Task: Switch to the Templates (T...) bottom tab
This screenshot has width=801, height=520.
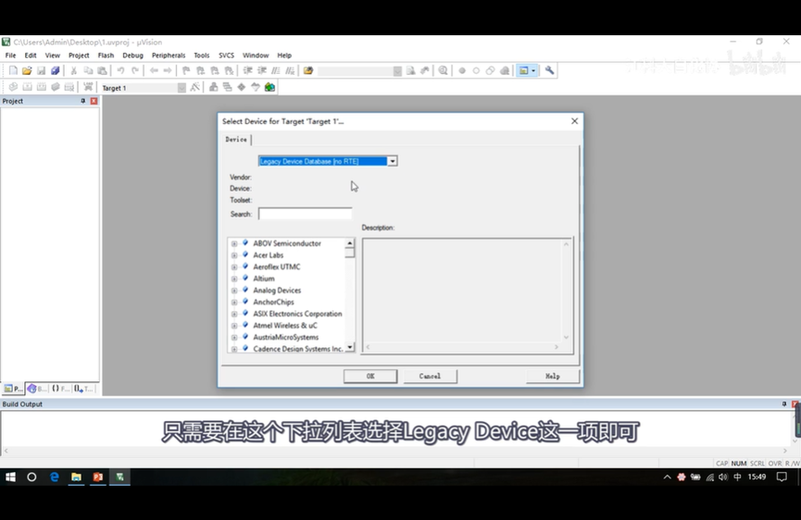Action: point(83,389)
